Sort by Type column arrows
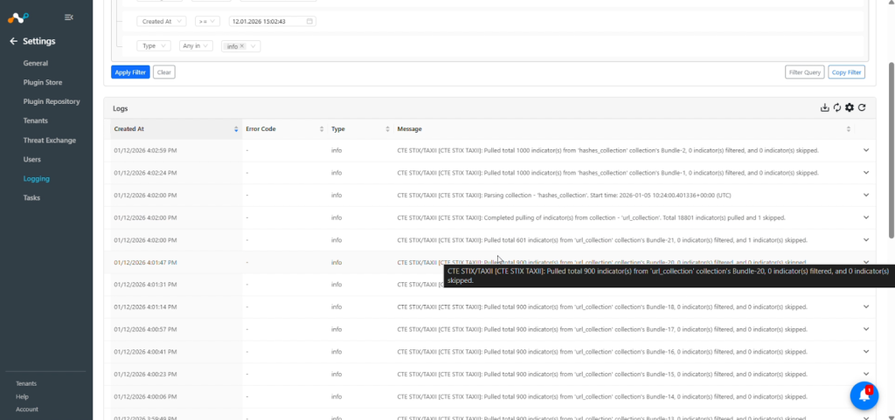Screen dimensions: 895x420 tap(387, 129)
